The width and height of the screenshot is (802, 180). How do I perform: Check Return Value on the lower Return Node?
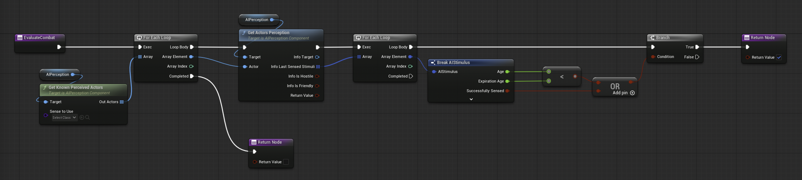coord(286,162)
